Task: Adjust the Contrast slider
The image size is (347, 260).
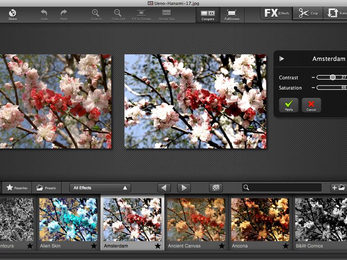Action: pos(333,77)
